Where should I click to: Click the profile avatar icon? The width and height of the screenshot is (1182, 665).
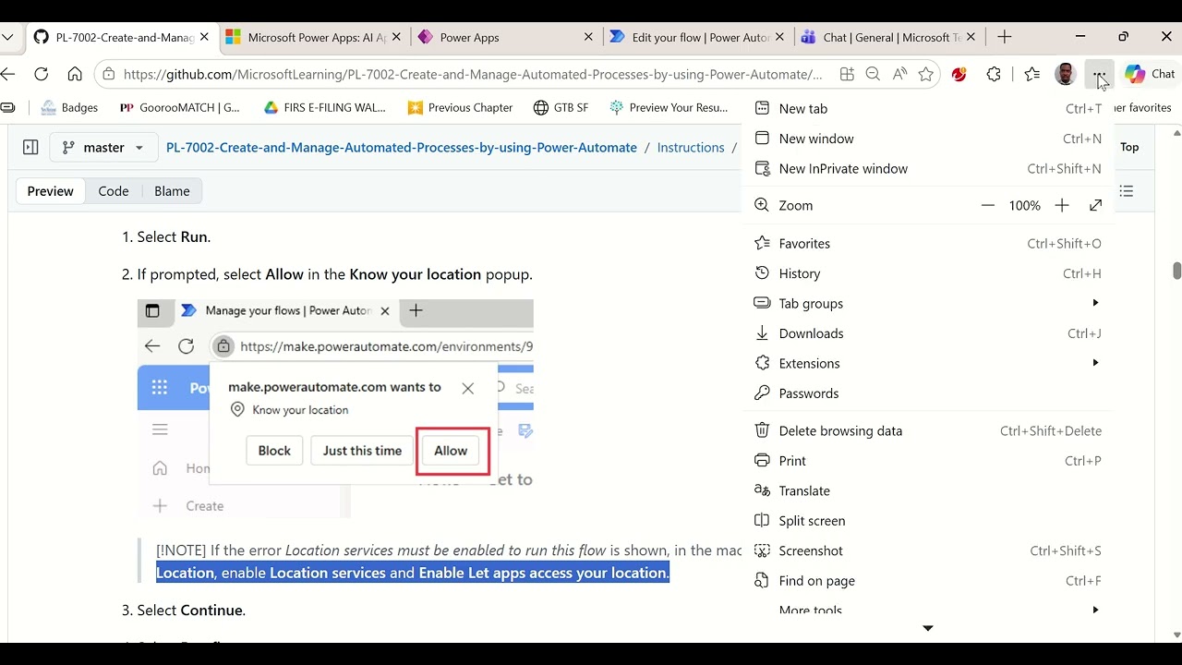[1065, 74]
